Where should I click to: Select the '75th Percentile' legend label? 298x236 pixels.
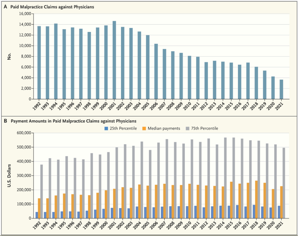(x=205, y=128)
